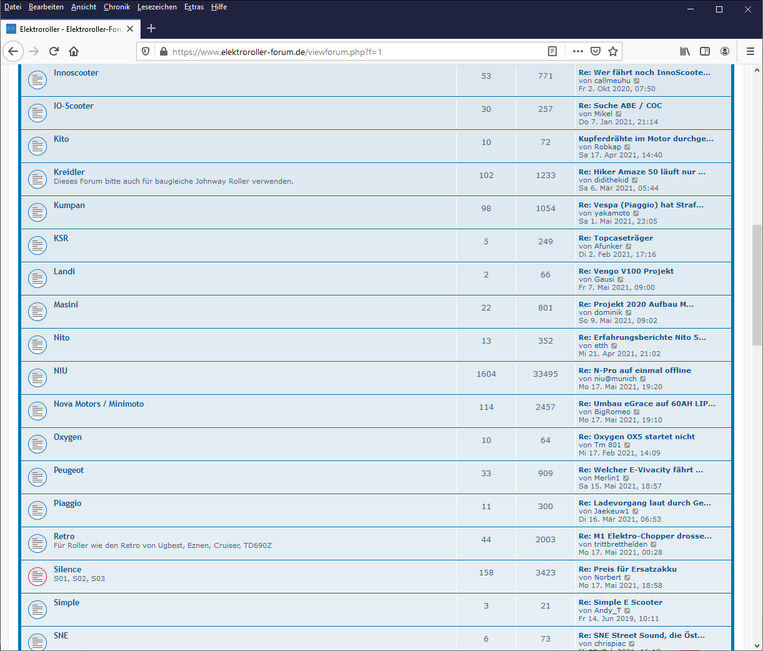Open the Firefox library icon
This screenshot has height=651, width=763.
[686, 51]
